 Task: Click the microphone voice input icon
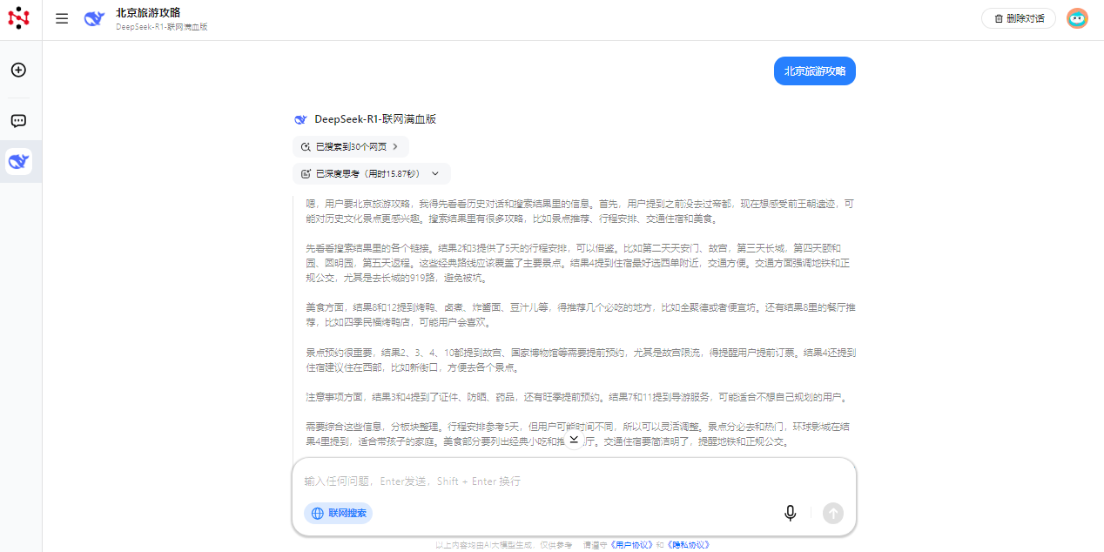coord(790,513)
